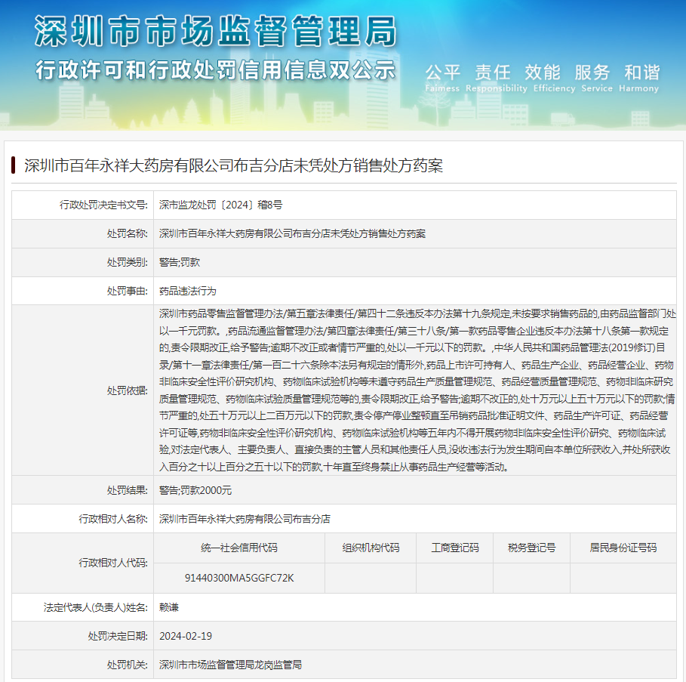
Task: Select the decision date 2024-02-19
Action: tap(186, 636)
